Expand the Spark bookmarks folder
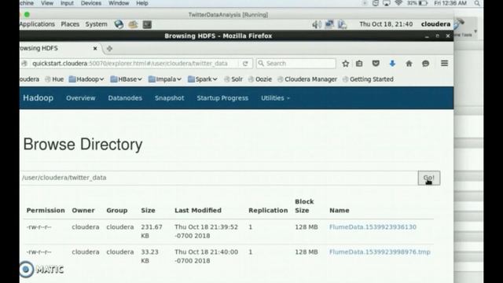The image size is (503, 283). [x=203, y=79]
